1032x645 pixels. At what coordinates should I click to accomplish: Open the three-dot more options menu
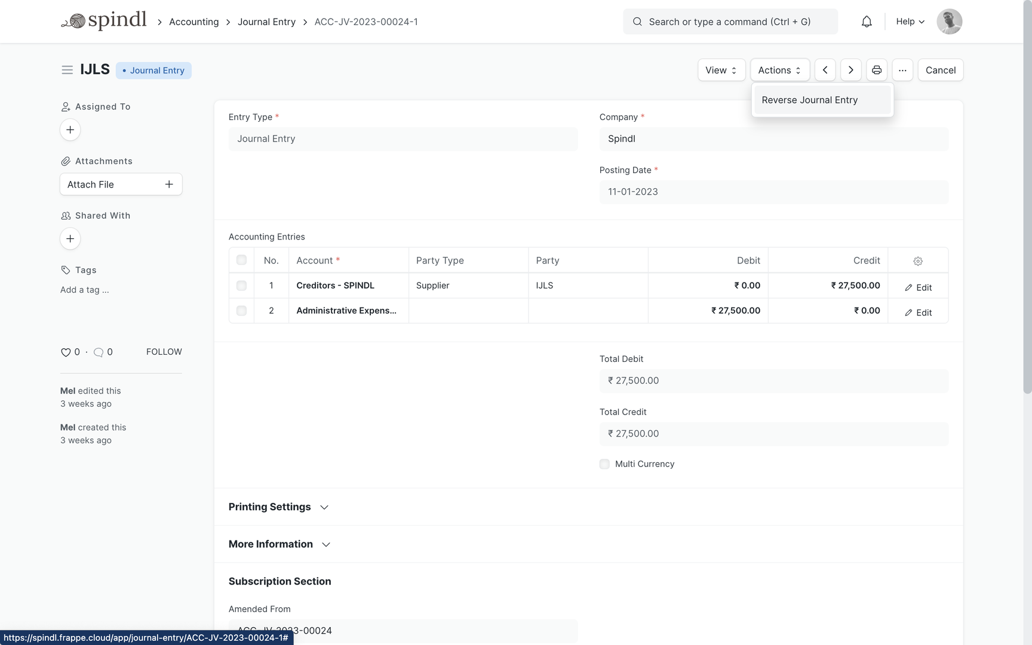pyautogui.click(x=902, y=70)
